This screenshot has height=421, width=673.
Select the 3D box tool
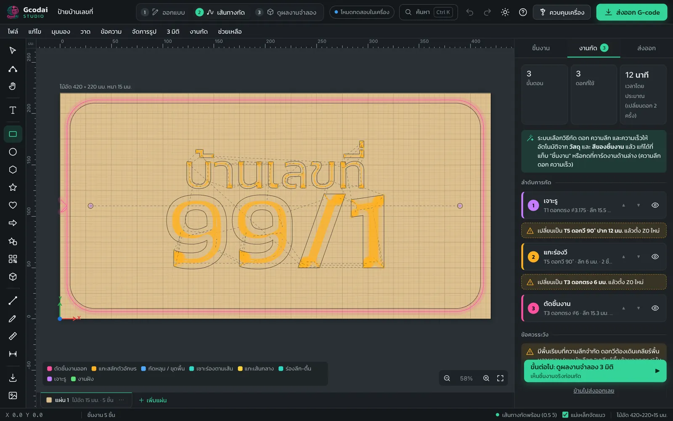pos(13,277)
